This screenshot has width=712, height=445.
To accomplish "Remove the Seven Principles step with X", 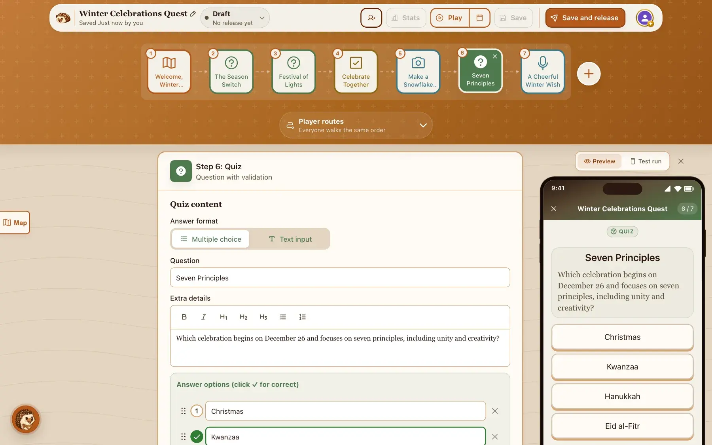I will [x=495, y=57].
